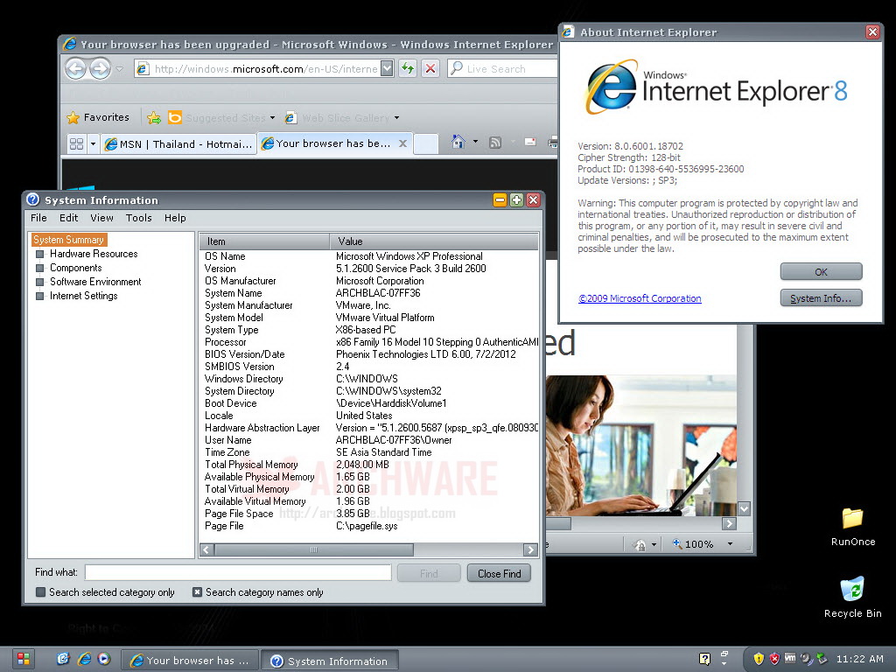Select the Total Physical Memory row
Viewport: 896px width, 672px height.
tap(369, 465)
